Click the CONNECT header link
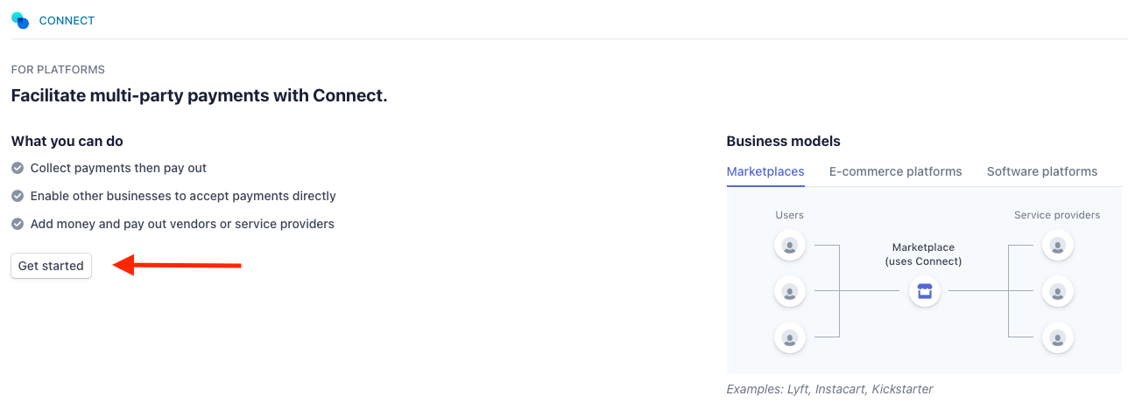 tap(67, 20)
